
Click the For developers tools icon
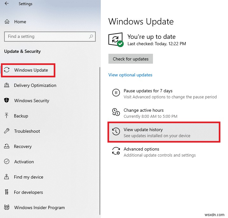tap(7, 192)
